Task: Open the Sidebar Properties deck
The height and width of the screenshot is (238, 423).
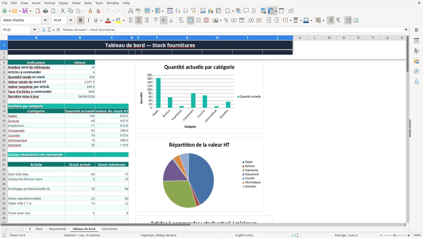Action: click(416, 41)
